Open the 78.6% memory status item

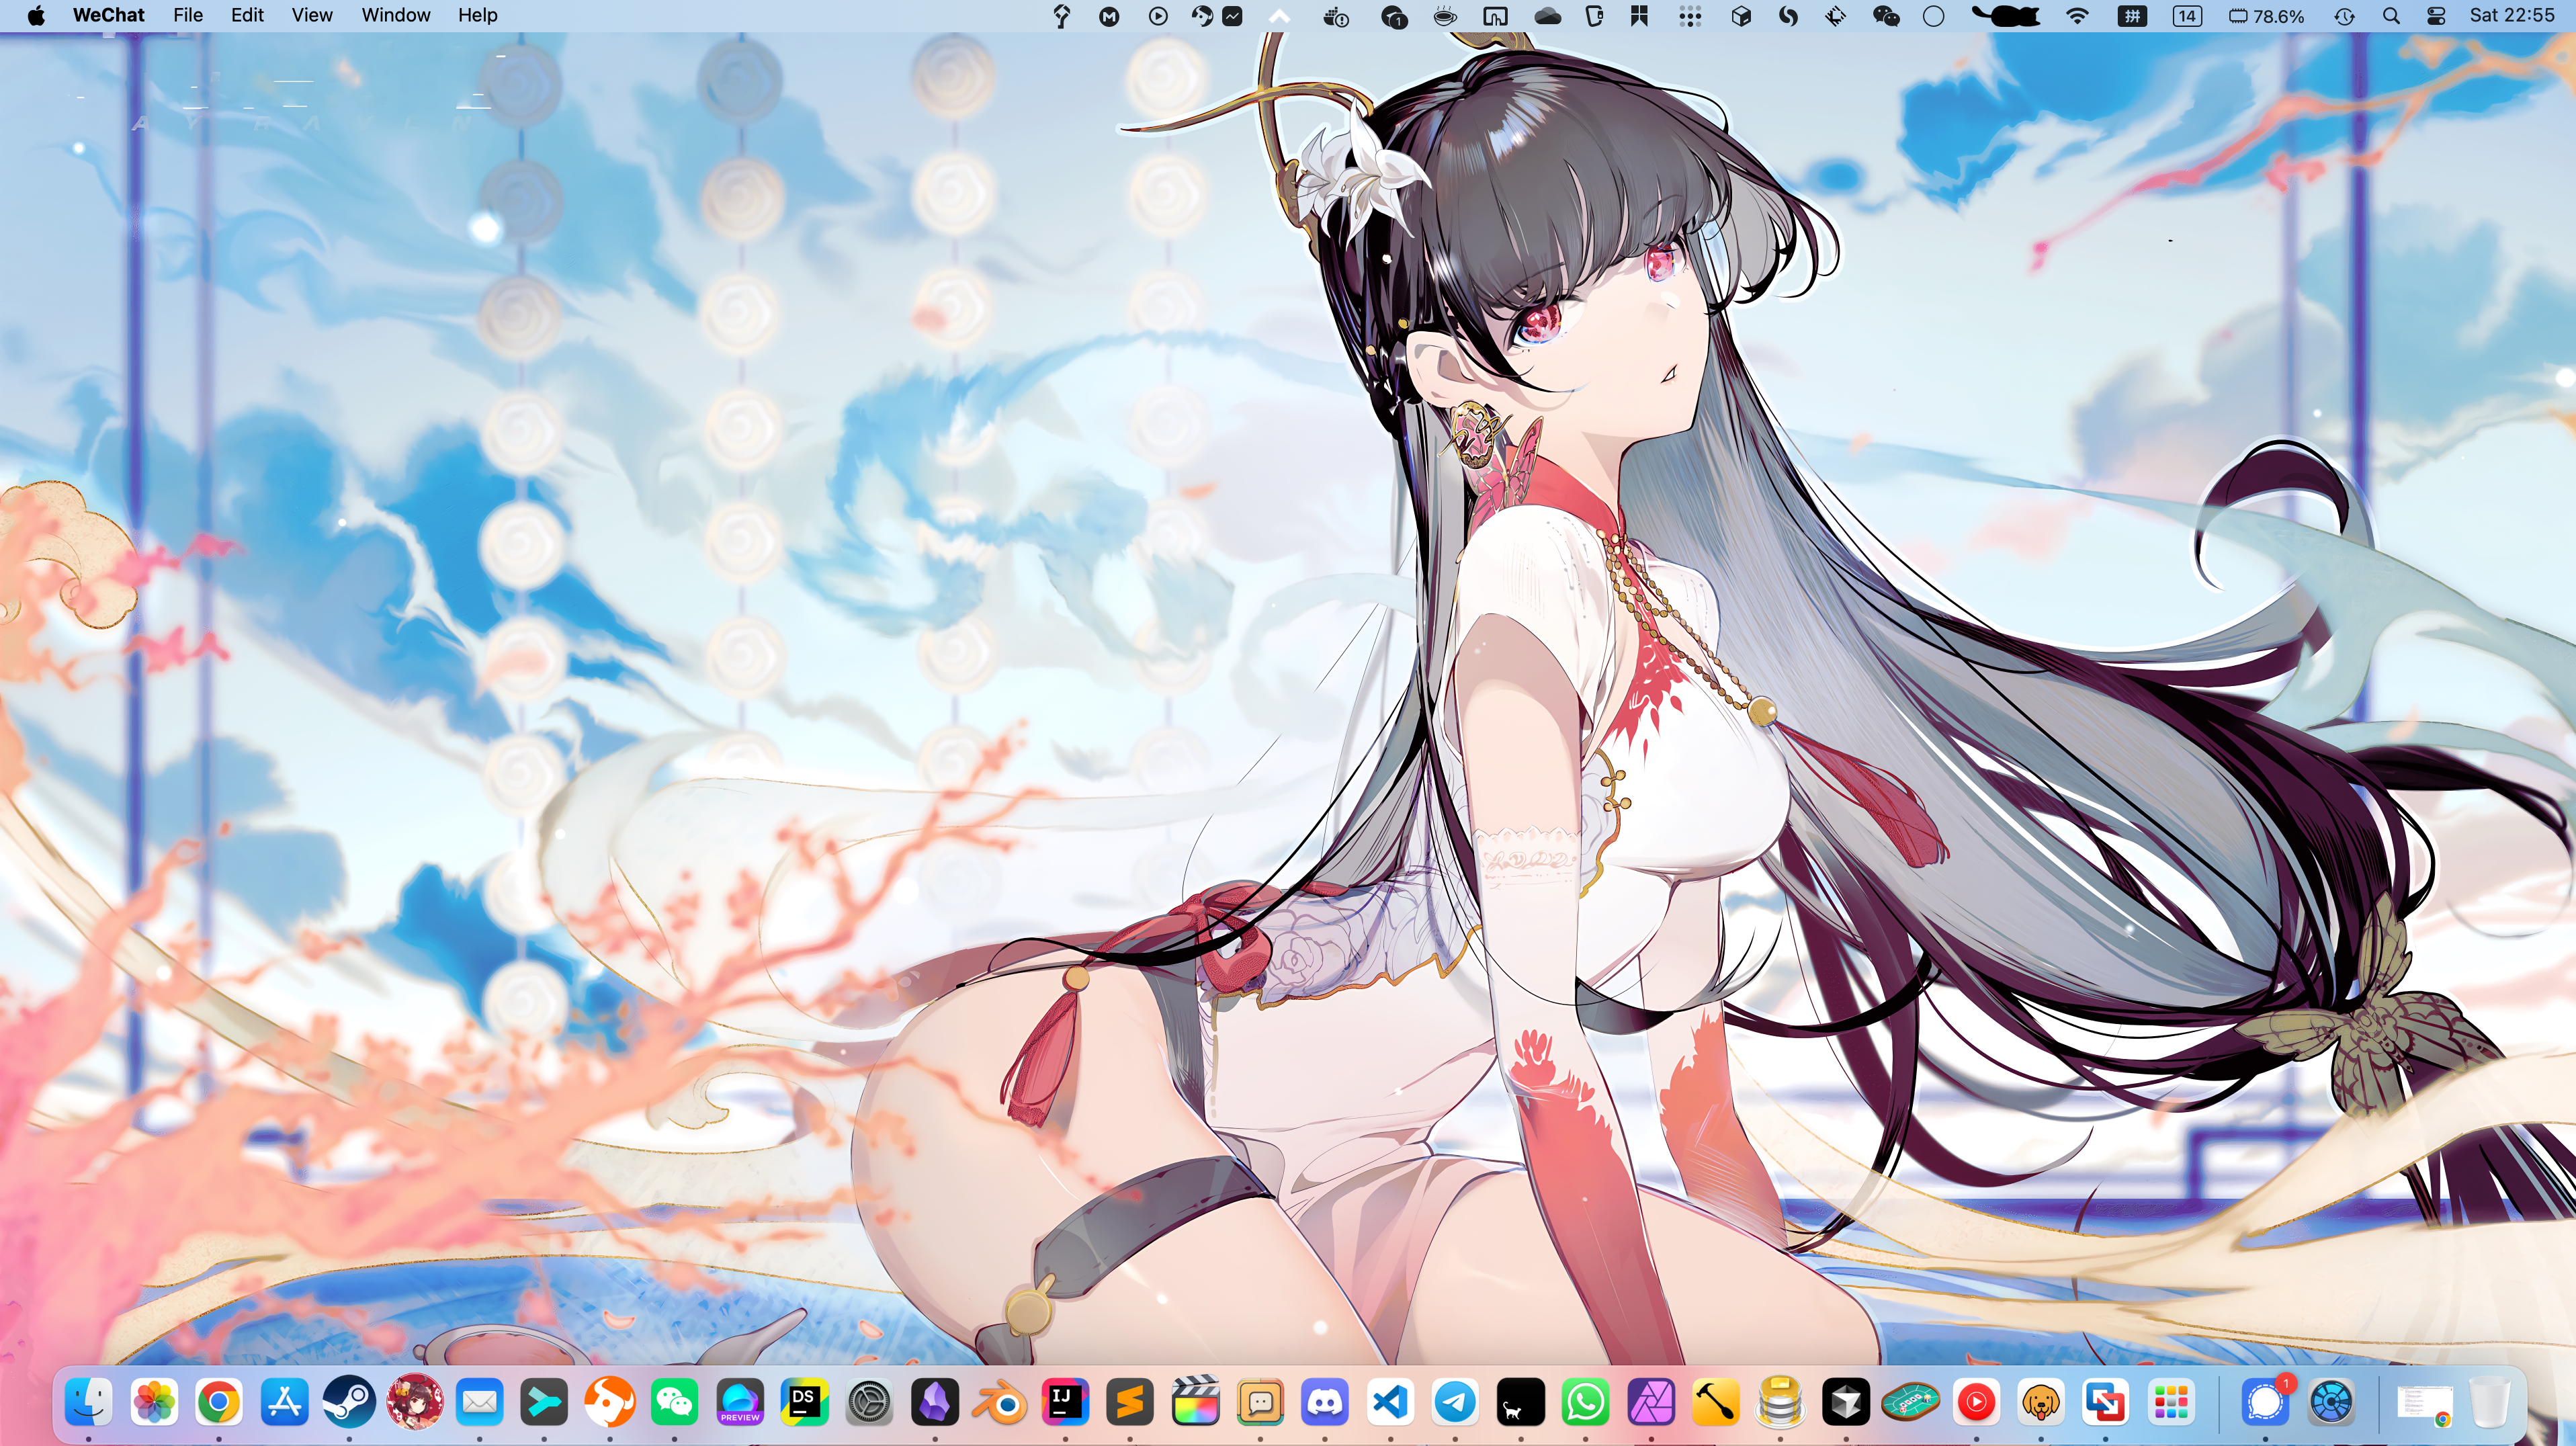point(2267,16)
